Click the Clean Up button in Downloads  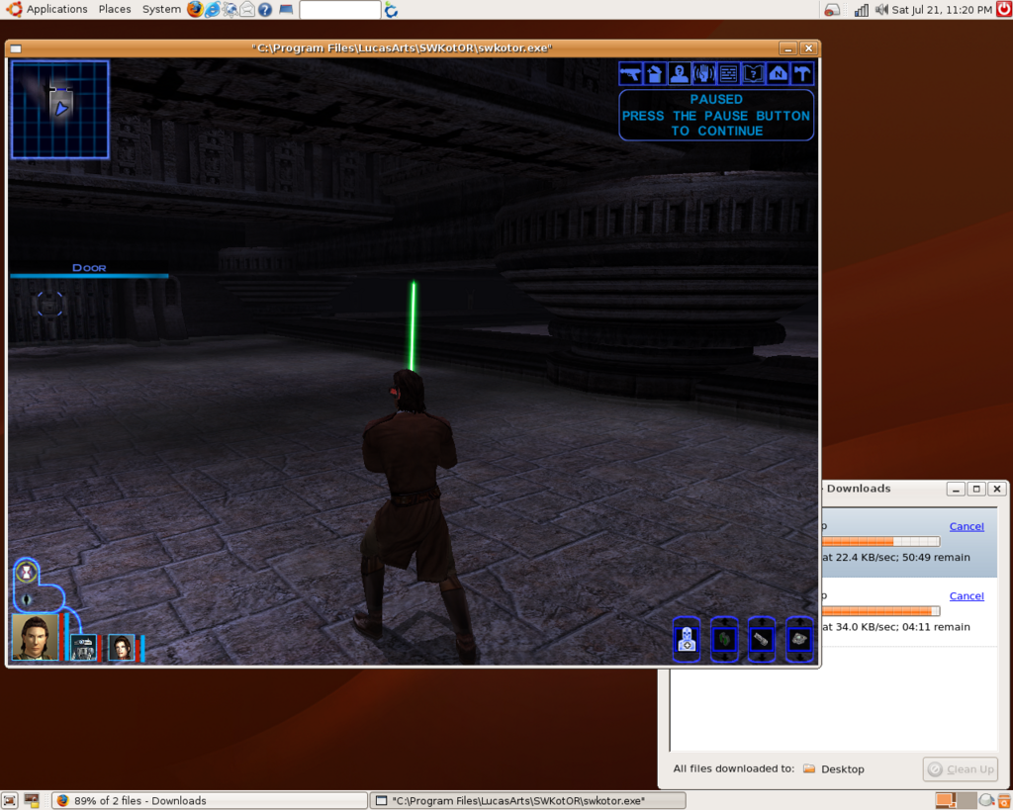(x=961, y=768)
